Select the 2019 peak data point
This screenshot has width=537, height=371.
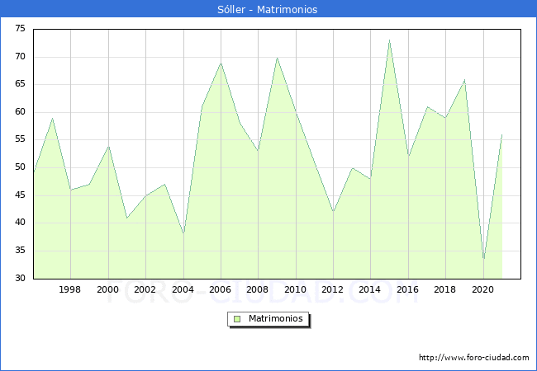coord(464,80)
